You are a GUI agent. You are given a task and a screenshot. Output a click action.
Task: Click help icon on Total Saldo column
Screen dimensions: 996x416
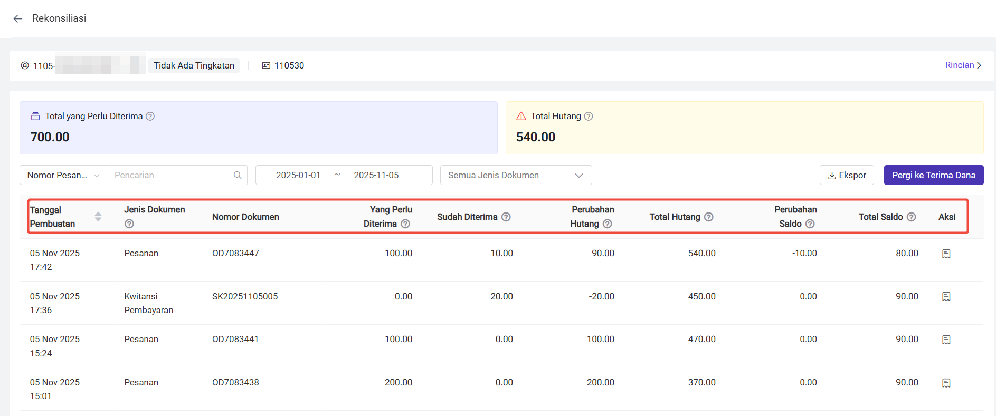tap(911, 217)
